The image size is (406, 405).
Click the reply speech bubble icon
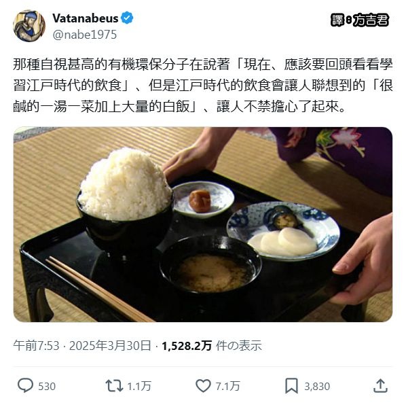[x=25, y=385]
